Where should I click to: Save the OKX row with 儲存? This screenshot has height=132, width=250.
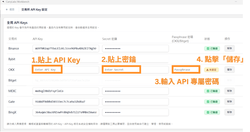click(x=229, y=70)
